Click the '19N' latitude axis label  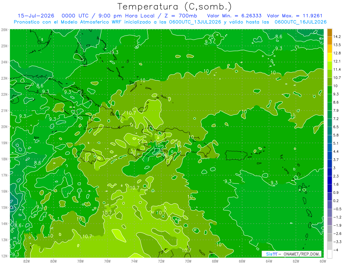click(x=4, y=143)
